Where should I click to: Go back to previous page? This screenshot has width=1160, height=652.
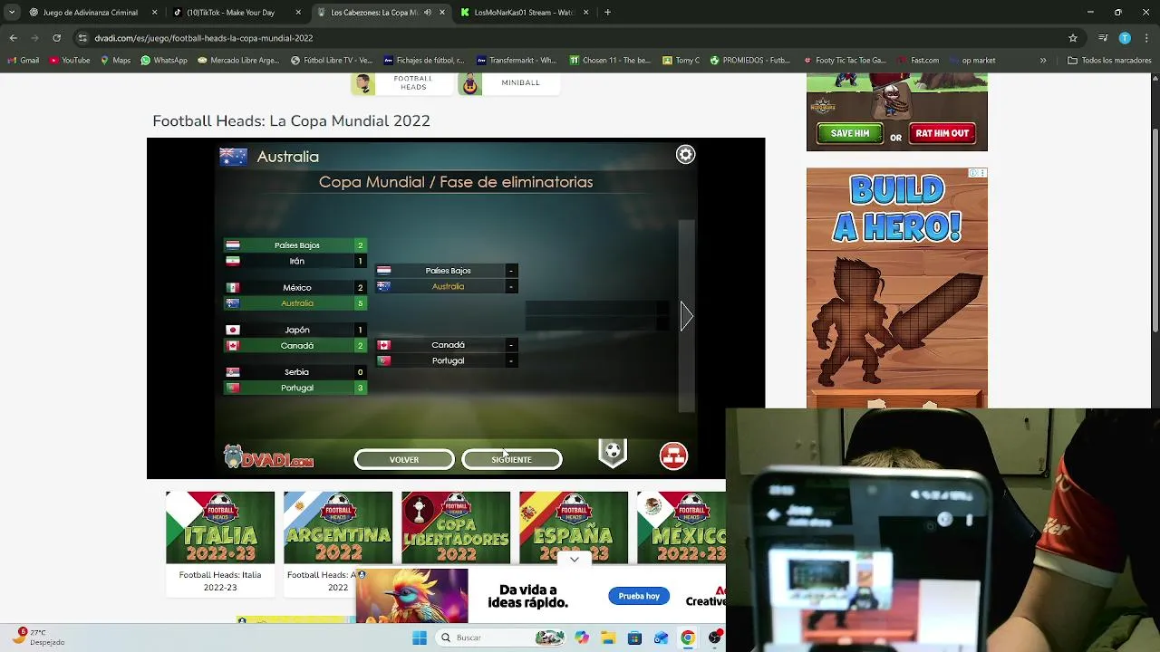[x=13, y=38]
